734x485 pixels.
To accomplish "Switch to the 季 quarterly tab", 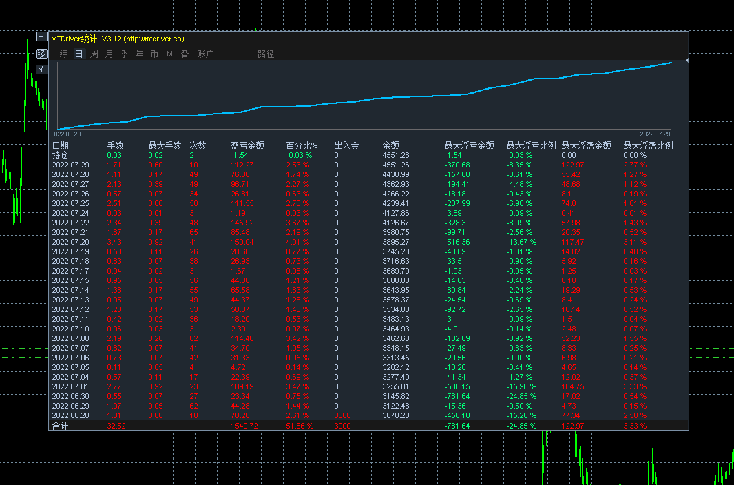I will 125,54.
